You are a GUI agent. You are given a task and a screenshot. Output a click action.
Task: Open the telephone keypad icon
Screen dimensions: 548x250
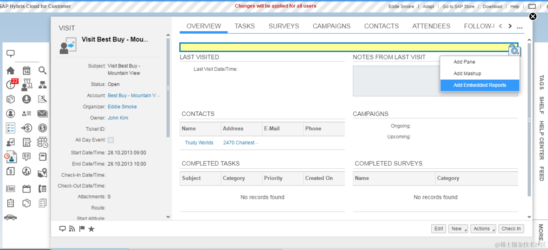(x=42, y=189)
